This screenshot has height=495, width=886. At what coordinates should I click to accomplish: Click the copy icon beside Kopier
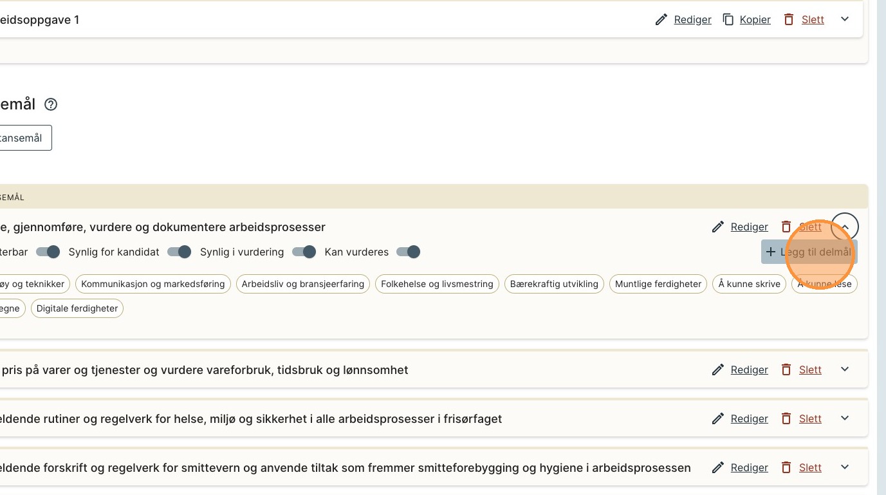(728, 19)
